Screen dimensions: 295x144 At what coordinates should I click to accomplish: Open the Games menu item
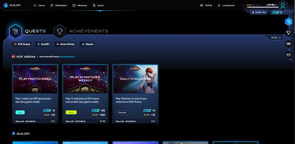tap(39, 5)
